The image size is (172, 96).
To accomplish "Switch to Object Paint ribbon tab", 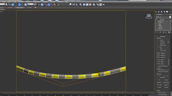I will (x=20, y=7).
